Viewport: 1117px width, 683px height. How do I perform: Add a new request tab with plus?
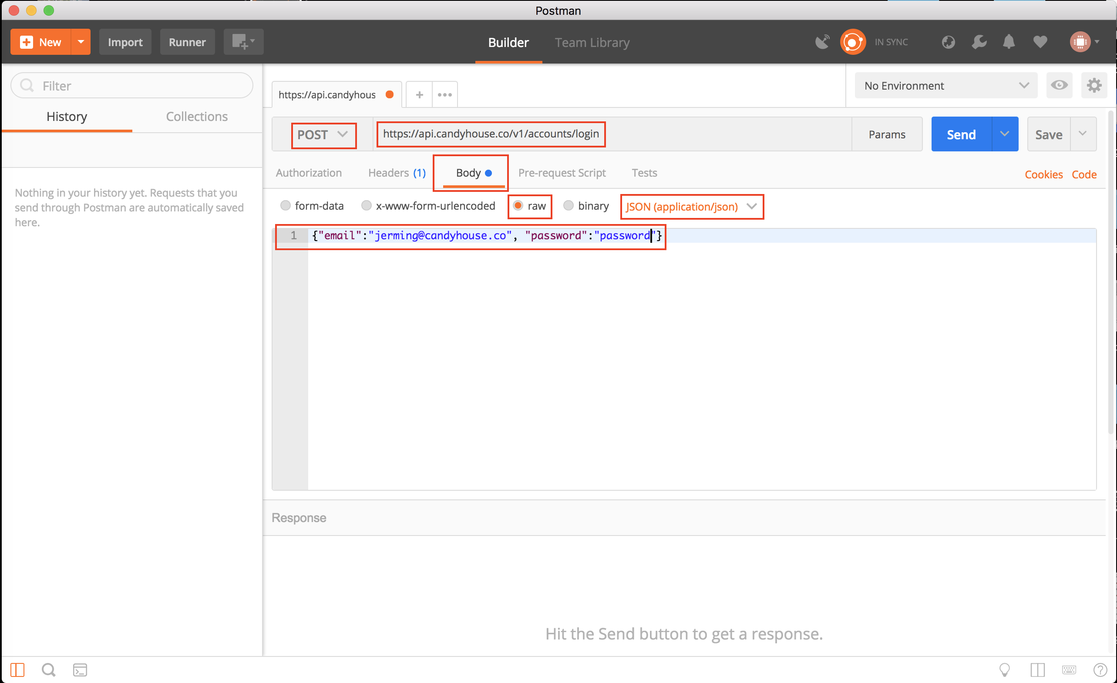click(x=419, y=95)
